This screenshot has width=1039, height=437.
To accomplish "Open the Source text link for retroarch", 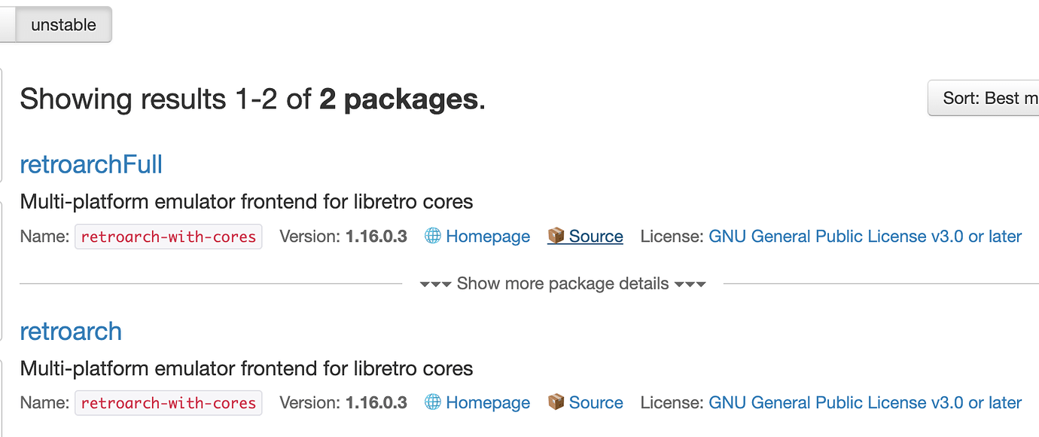I will 596,403.
